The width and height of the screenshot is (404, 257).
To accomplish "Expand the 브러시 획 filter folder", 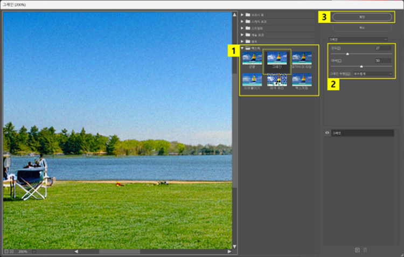I will click(x=242, y=15).
